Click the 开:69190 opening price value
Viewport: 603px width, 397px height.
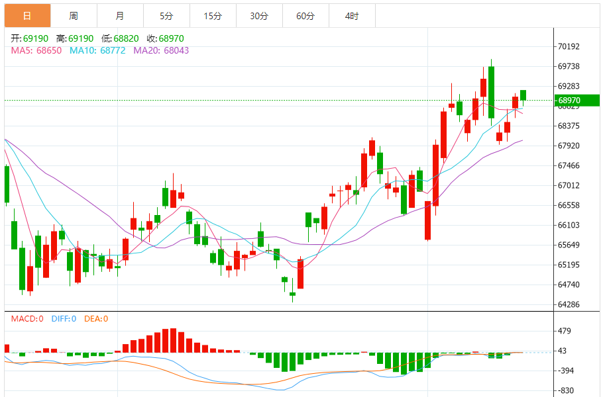coord(30,38)
